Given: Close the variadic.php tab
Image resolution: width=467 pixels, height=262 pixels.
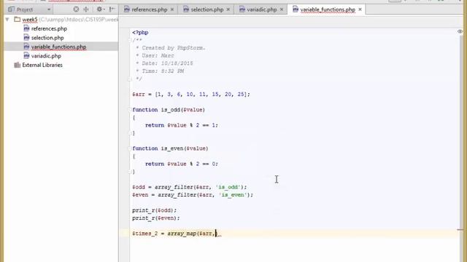Looking at the screenshot, I should pos(282,9).
